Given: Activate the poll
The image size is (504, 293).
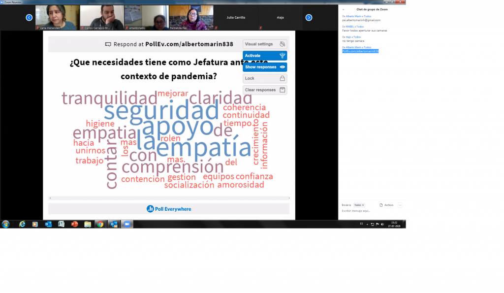Looking at the screenshot, I should click(x=264, y=56).
